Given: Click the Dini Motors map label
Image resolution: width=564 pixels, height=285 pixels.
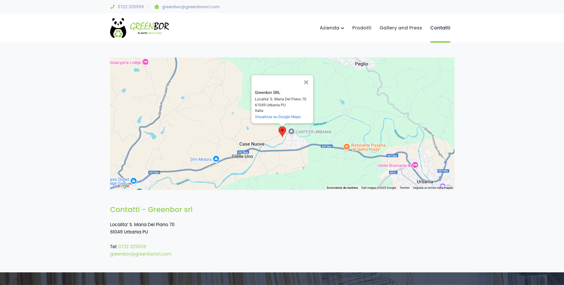Looking at the screenshot, I should [x=201, y=159].
